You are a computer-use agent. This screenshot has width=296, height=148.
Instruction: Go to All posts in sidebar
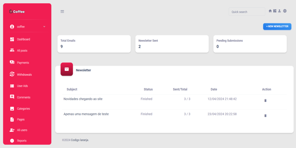click(x=22, y=51)
